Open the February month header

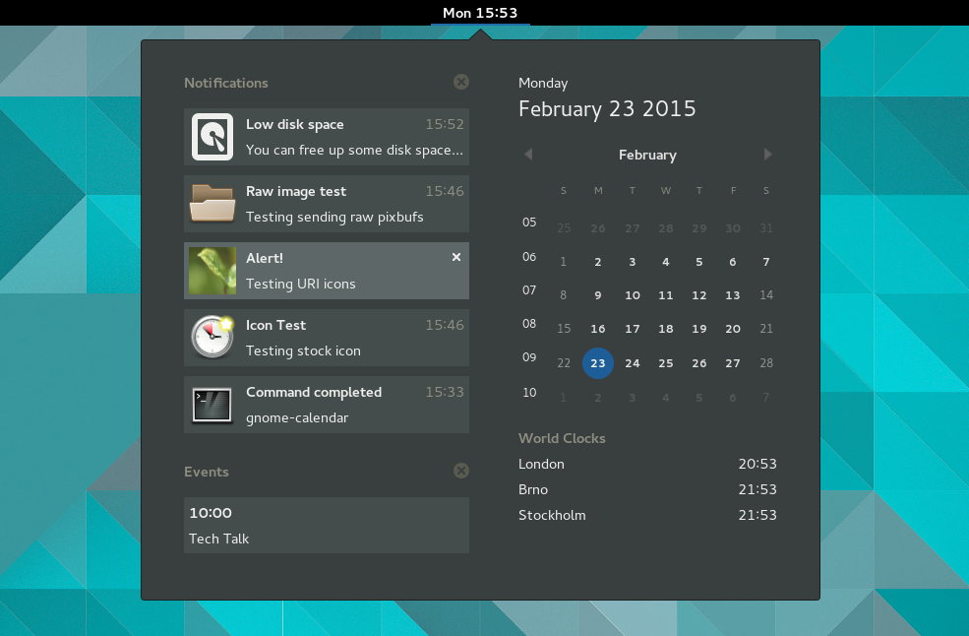[x=647, y=155]
